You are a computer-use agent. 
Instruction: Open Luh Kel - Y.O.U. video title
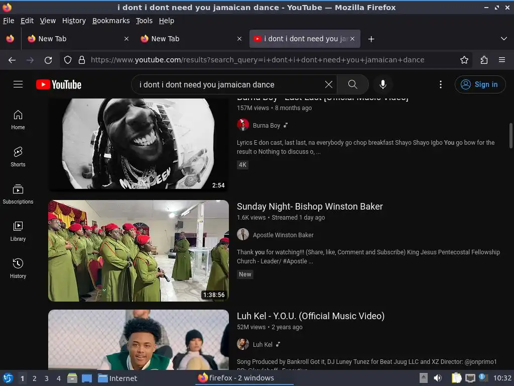(x=311, y=316)
